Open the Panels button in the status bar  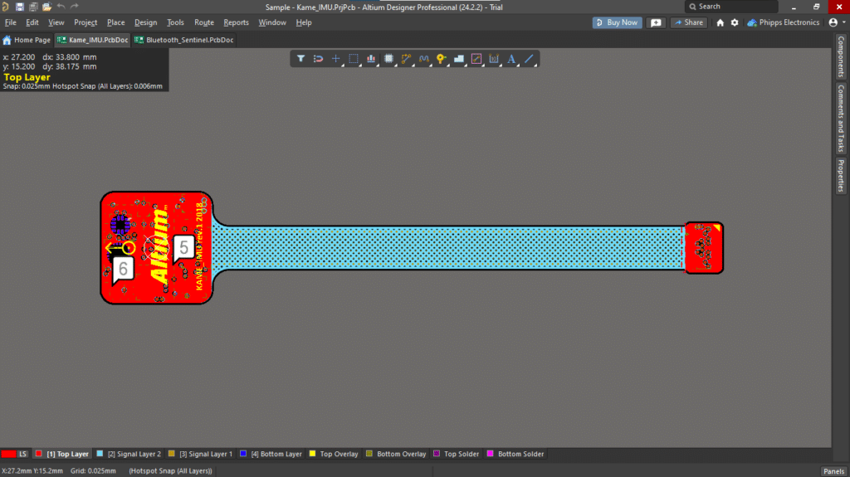pos(833,471)
